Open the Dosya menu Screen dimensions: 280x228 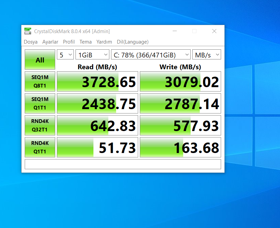[x=30, y=42]
